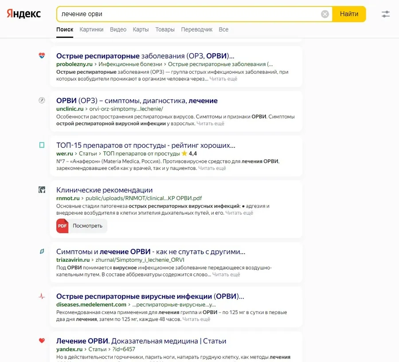399x362 pixels.
Task: Open the Yandex logo home link
Action: click(23, 14)
